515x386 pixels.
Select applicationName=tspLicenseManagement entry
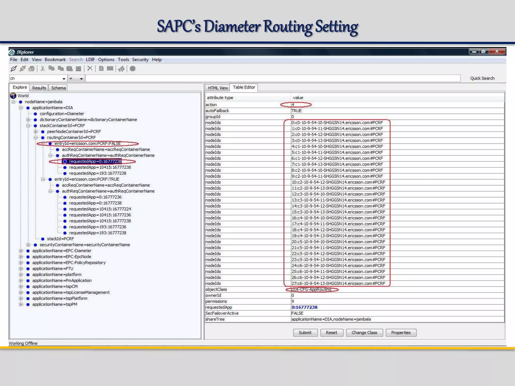pos(71,293)
